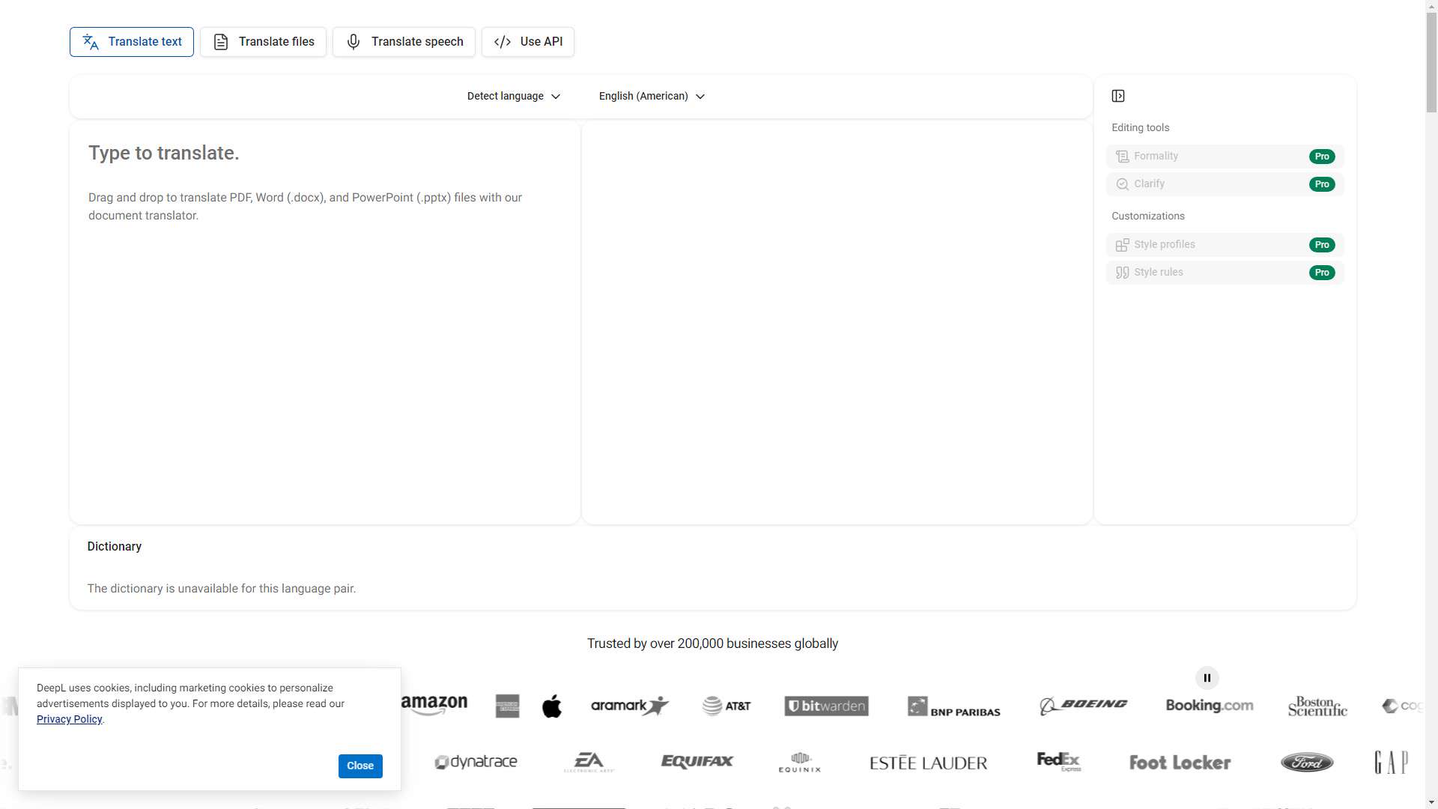Viewport: 1438px width, 809px height.
Task: Switch to Translate speech tab
Action: click(x=404, y=42)
